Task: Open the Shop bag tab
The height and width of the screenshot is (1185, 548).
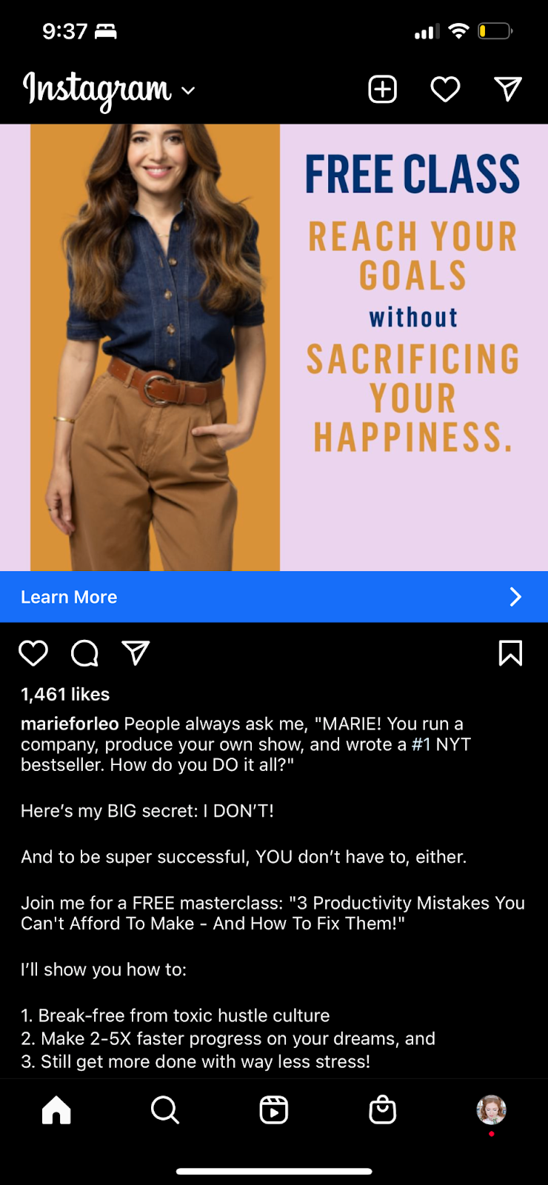Action: coord(383,1109)
